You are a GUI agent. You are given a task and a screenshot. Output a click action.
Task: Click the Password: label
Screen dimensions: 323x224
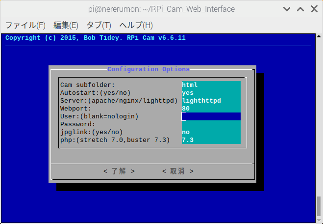(x=77, y=124)
